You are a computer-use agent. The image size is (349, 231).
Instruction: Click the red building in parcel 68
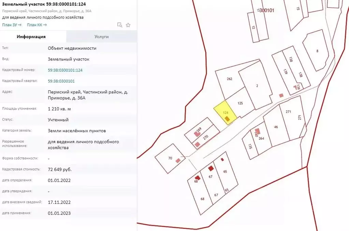coord(197,178)
